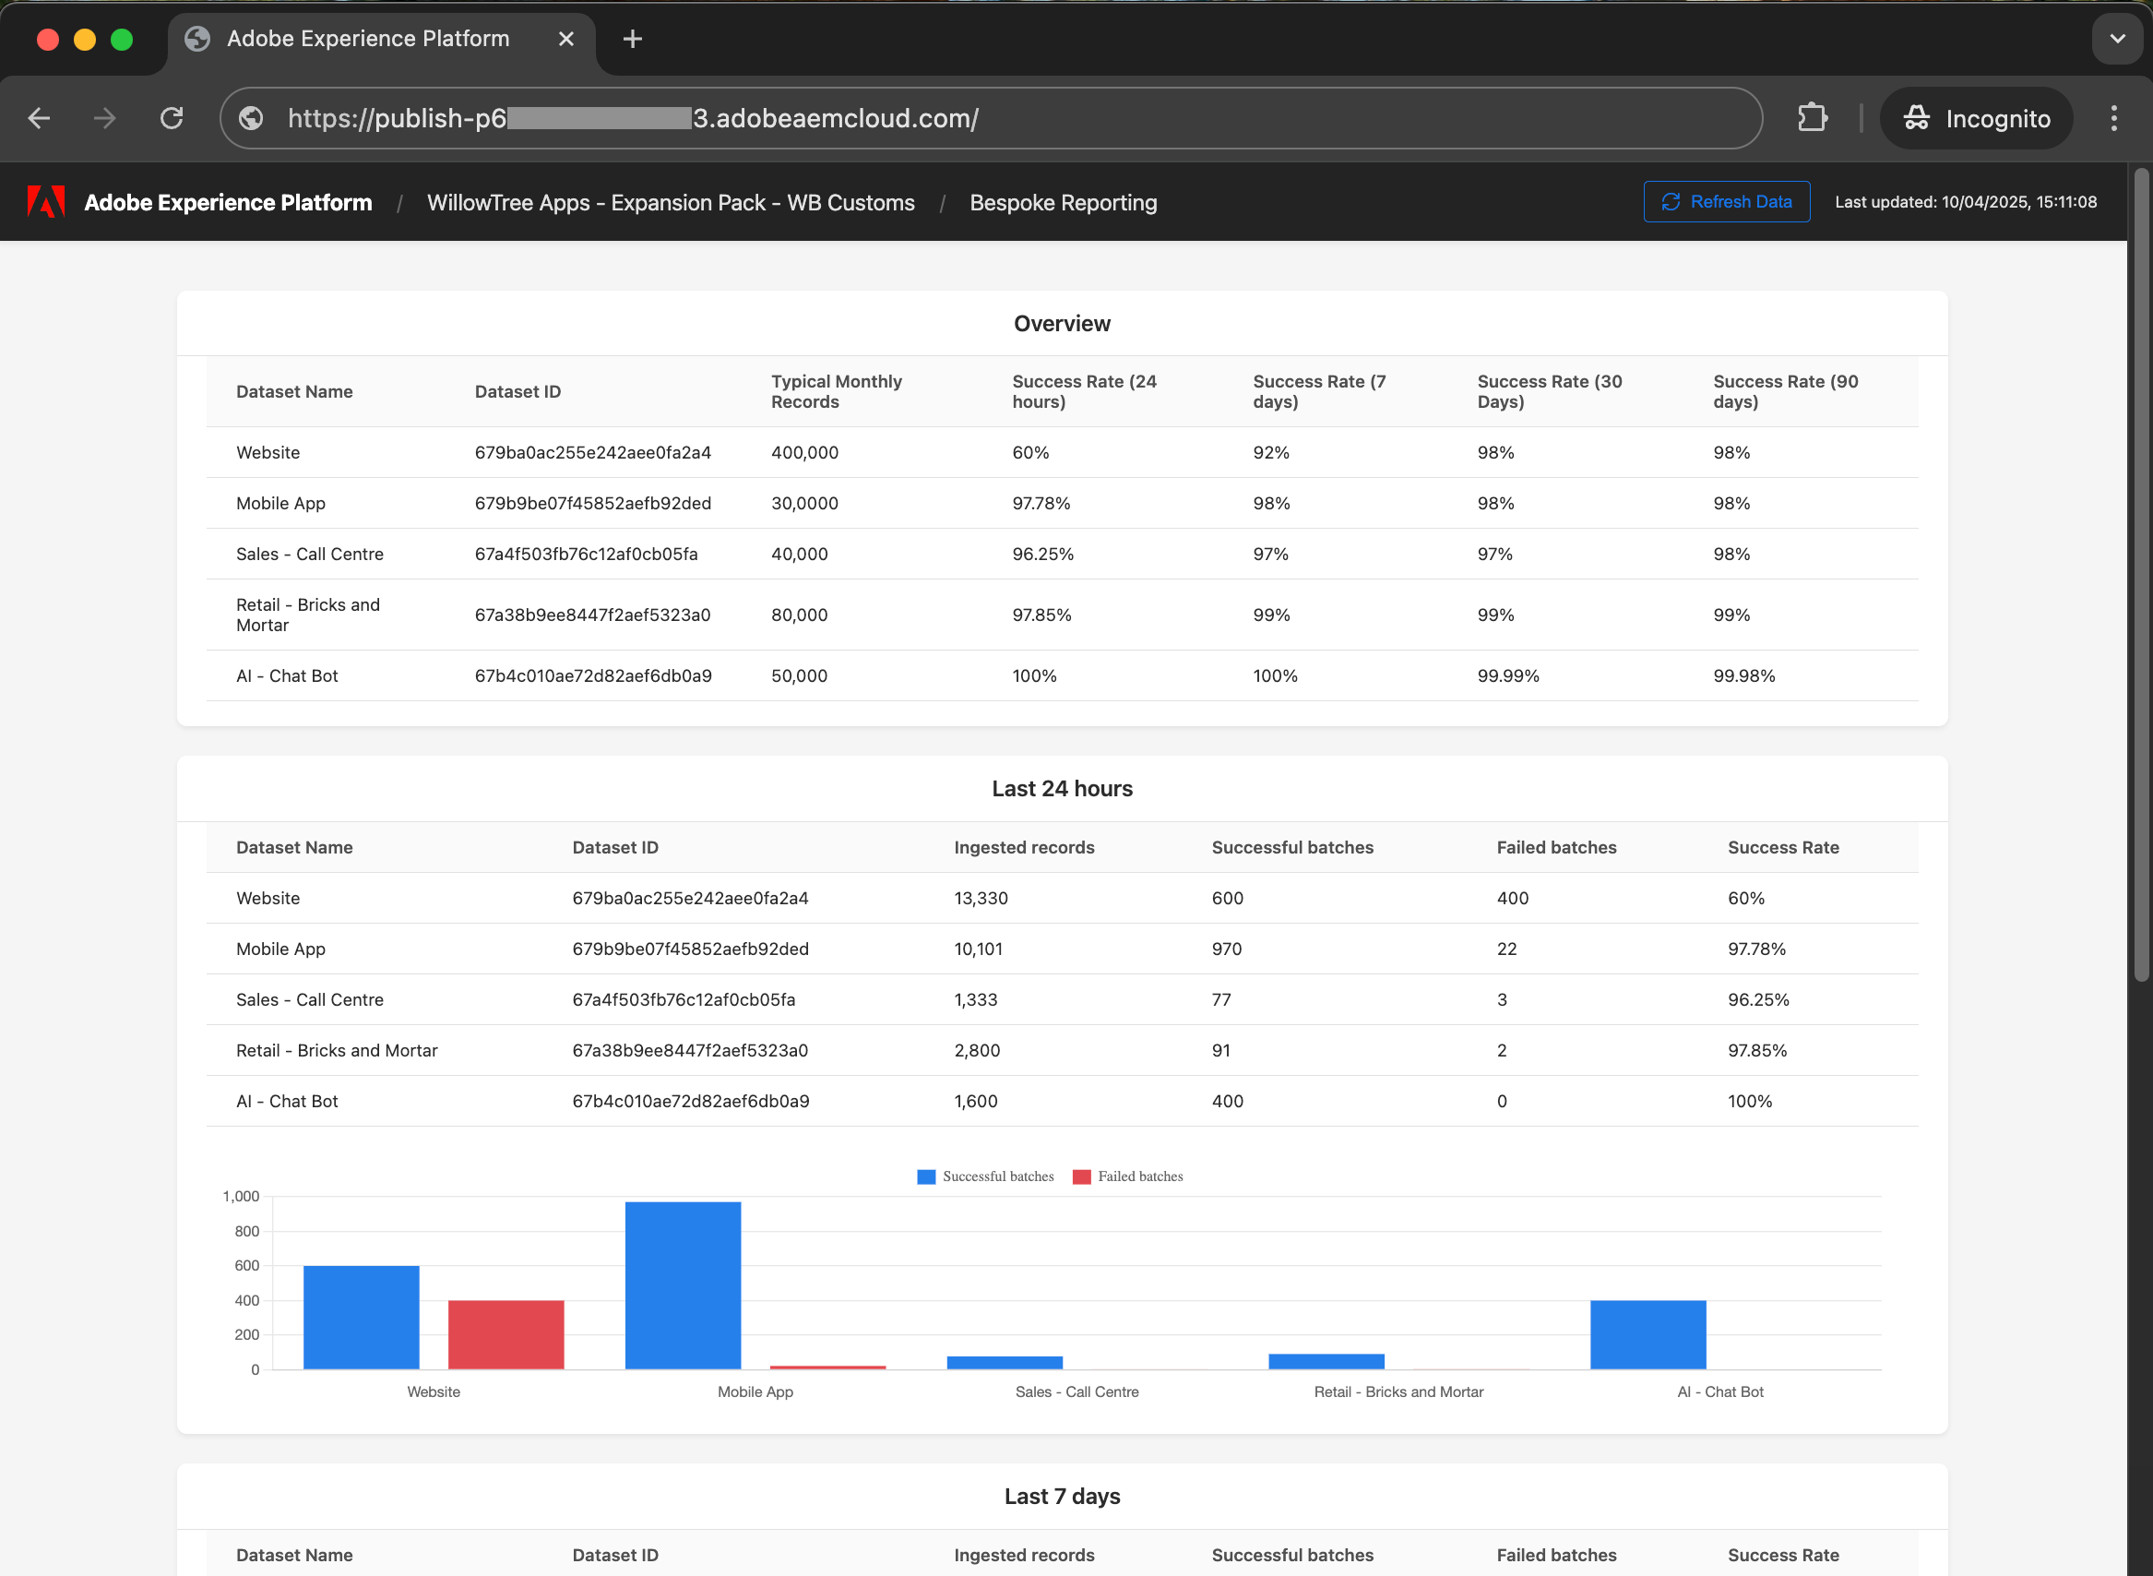
Task: Click the address bar URL field
Action: (991, 118)
